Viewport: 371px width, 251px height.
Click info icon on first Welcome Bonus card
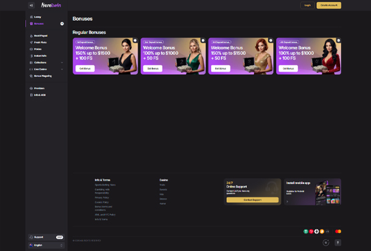tap(135, 40)
